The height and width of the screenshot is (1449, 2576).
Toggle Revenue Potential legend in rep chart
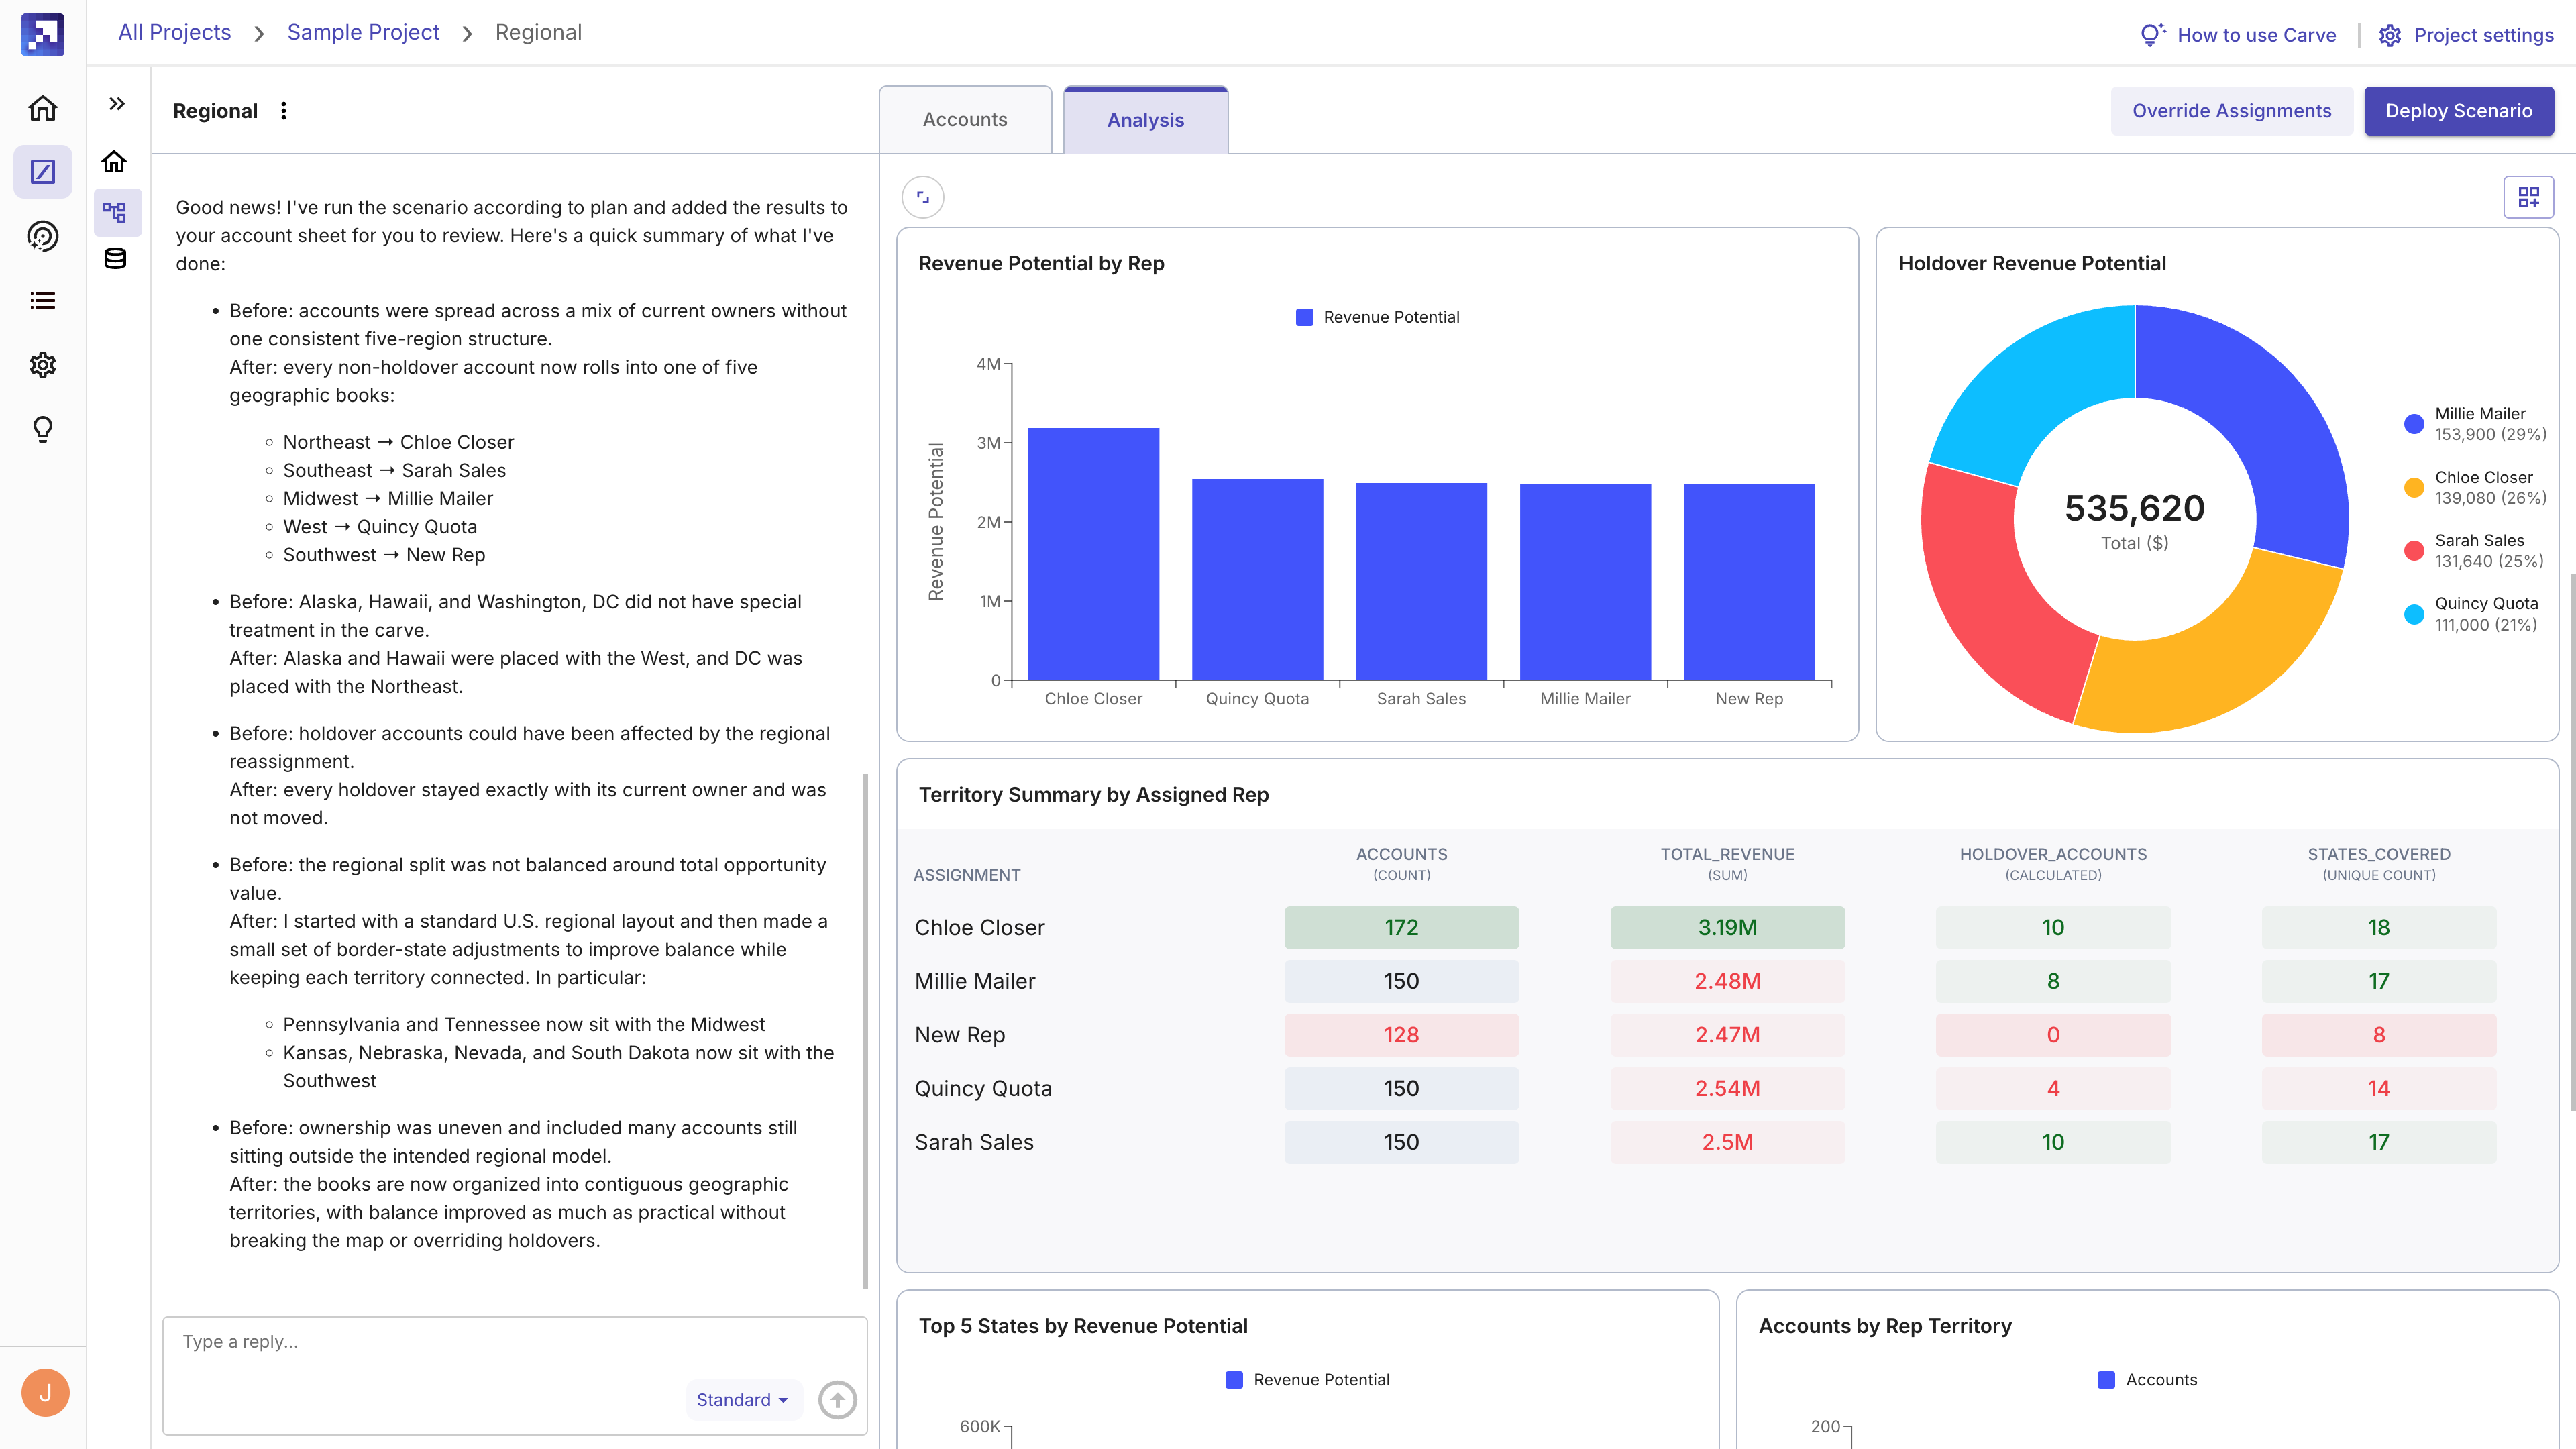pos(1377,317)
